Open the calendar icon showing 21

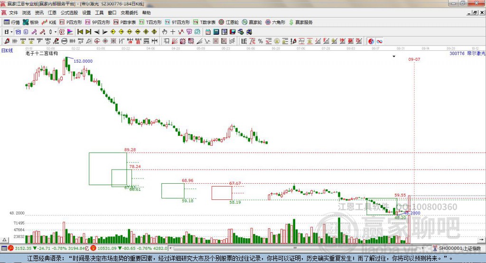point(208,32)
